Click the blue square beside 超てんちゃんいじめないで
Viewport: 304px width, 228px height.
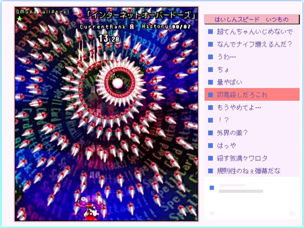click(x=211, y=32)
